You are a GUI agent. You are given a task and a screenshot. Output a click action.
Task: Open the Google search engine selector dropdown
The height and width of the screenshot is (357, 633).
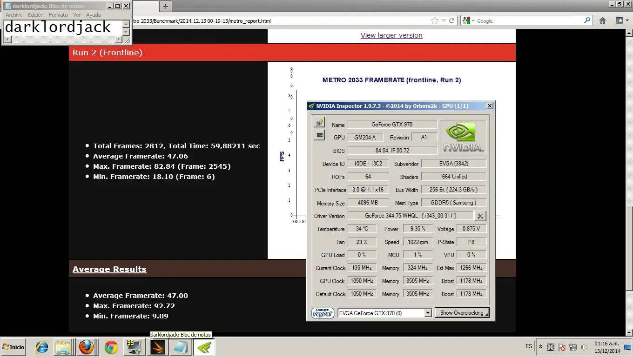click(467, 21)
